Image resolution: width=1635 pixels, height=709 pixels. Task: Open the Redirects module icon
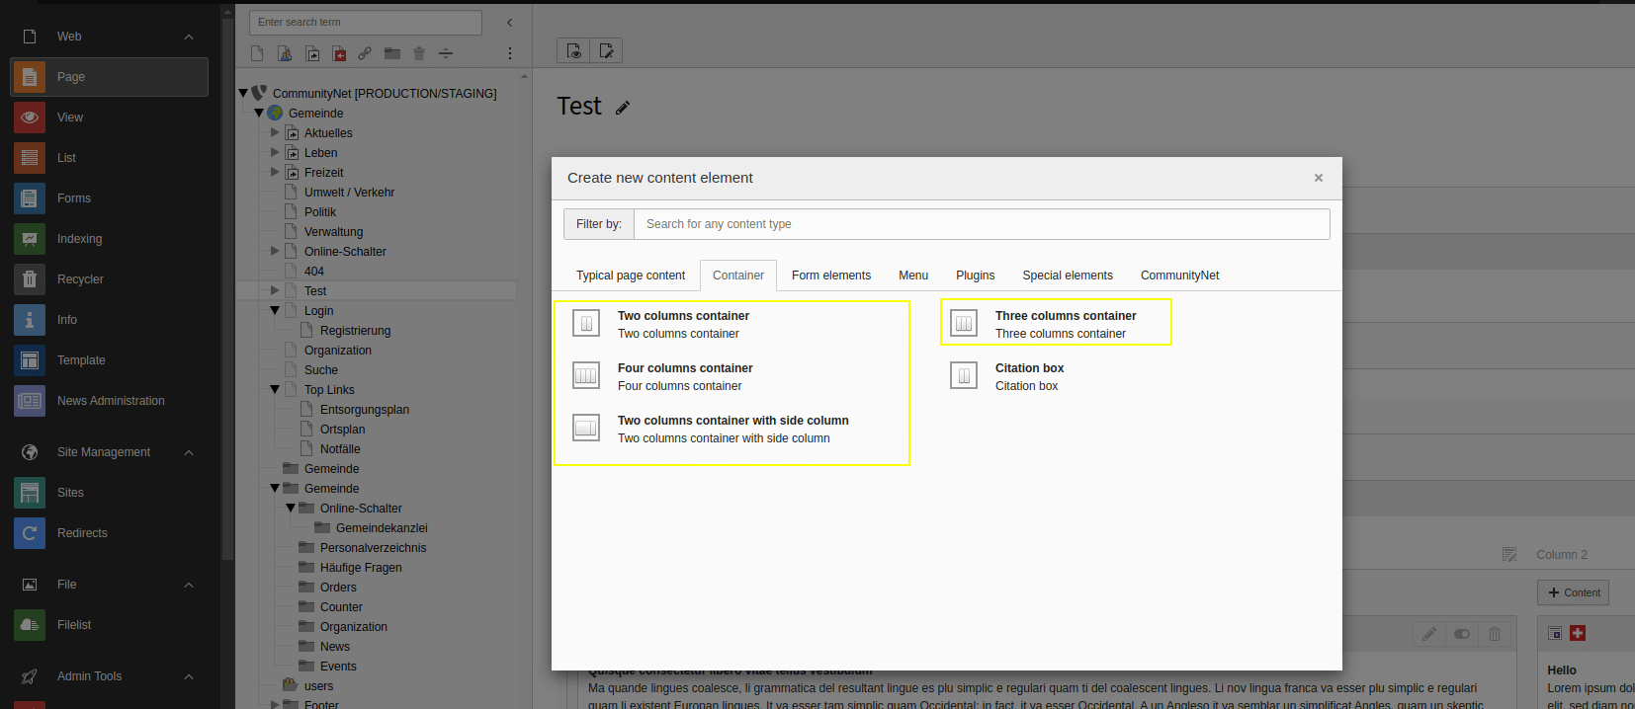[30, 533]
